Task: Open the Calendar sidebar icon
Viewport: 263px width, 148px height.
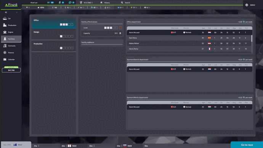Action: (x=5, y=60)
